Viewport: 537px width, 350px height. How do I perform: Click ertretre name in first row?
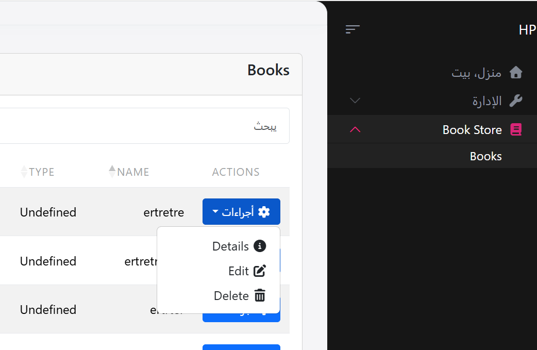[164, 212]
